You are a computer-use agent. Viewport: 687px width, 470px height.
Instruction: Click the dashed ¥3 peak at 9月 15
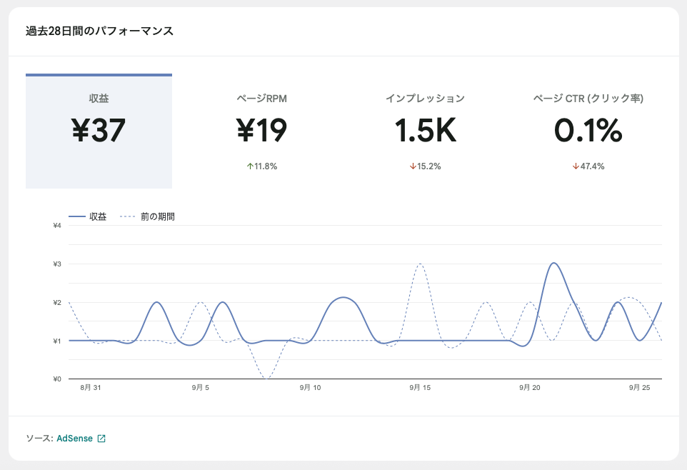pyautogui.click(x=420, y=264)
